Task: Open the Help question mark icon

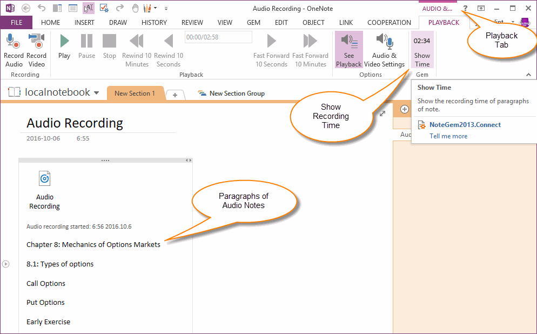Action: (x=465, y=8)
